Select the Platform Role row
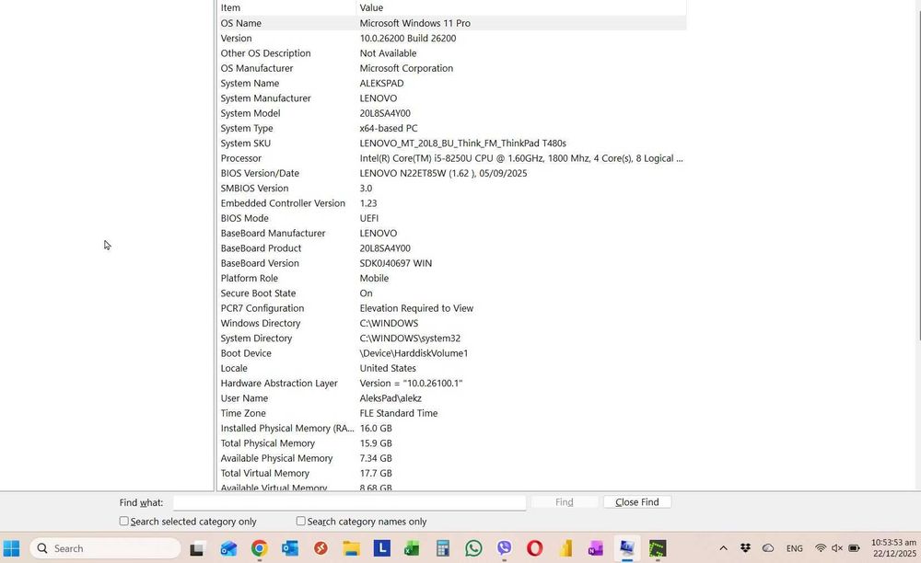This screenshot has width=921, height=563. pos(451,278)
